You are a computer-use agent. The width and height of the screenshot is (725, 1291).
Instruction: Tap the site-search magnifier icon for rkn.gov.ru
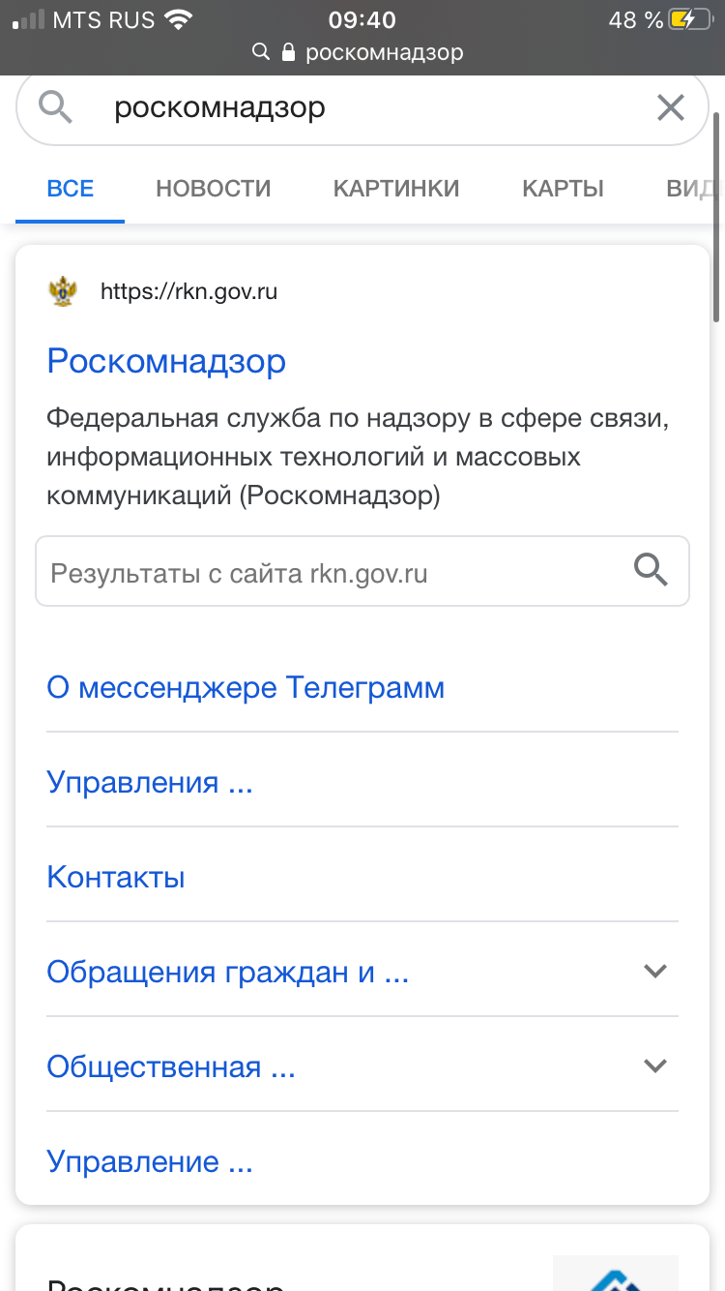[651, 571]
